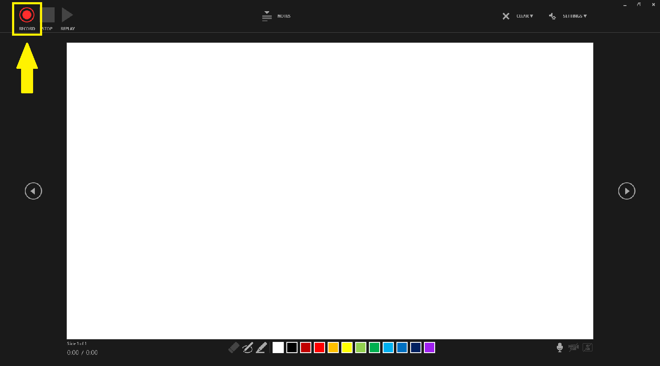The image size is (660, 366).
Task: Choose the light blue ink swatch
Action: click(388, 348)
